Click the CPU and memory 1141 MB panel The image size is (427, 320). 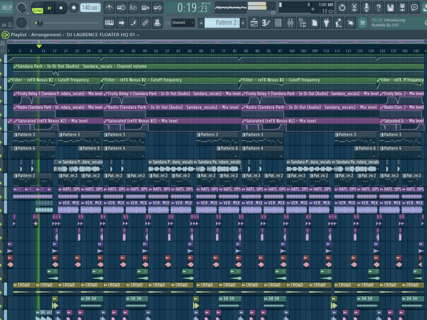(307, 8)
